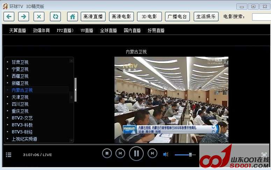Click the video playback area
The image size is (271, 170).
click(x=171, y=100)
